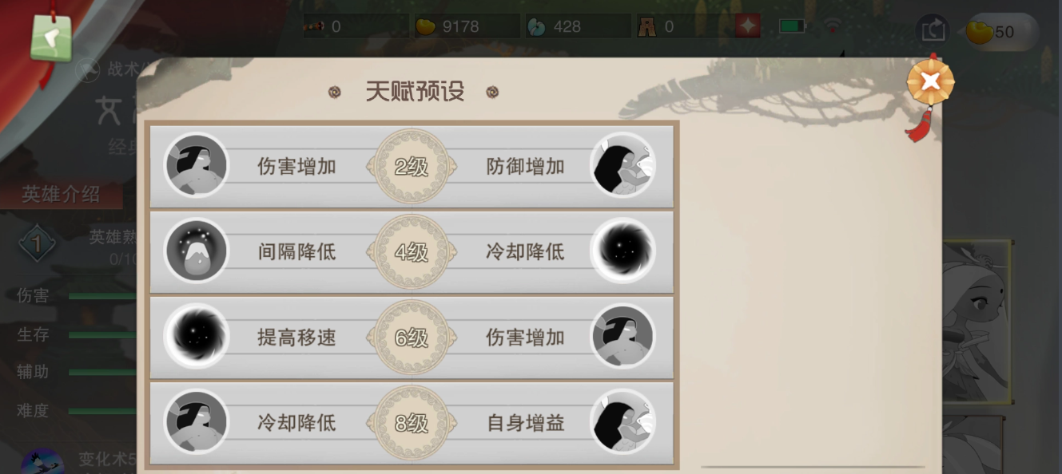Select the 自身增益 talent icon at 8级

click(x=622, y=422)
